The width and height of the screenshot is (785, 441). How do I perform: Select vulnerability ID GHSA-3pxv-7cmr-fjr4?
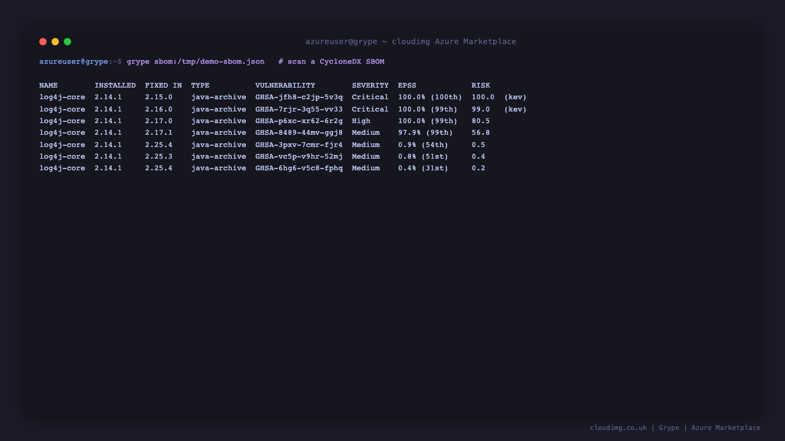pos(299,145)
